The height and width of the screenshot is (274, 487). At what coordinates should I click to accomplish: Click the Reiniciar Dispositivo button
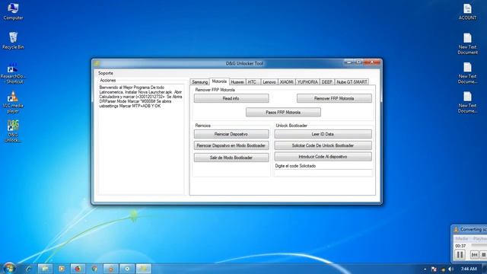231,134
